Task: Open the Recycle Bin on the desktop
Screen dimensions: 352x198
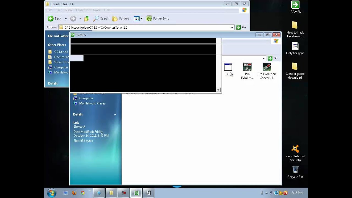Action: [x=295, y=172]
